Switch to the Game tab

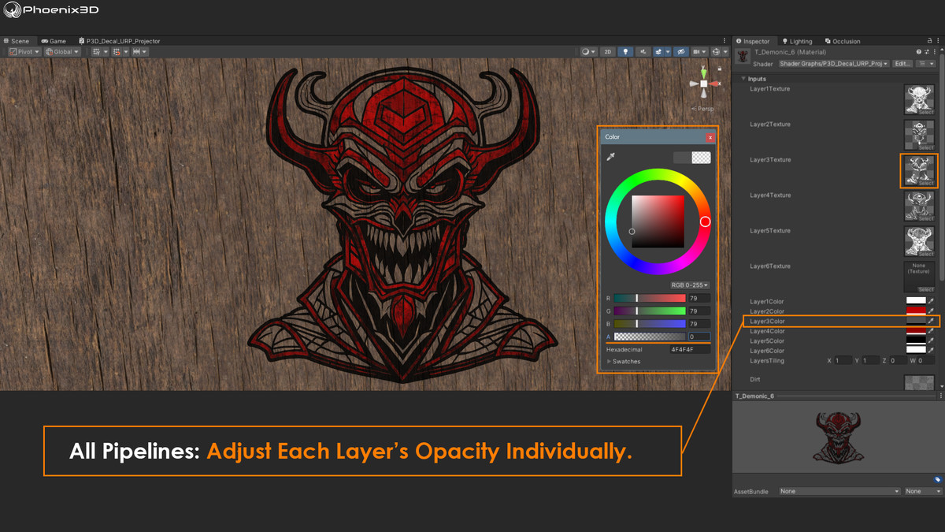(x=54, y=41)
